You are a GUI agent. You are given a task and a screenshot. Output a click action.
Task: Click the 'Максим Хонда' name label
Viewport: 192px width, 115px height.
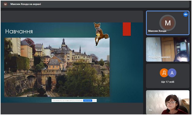coord(157,31)
